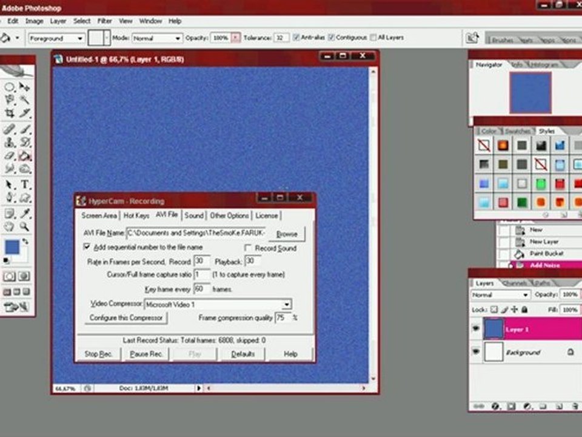The height and width of the screenshot is (437, 582).
Task: Click Create new layer icon in Layers panel
Action: (560, 406)
